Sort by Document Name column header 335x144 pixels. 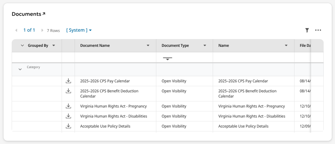95,46
